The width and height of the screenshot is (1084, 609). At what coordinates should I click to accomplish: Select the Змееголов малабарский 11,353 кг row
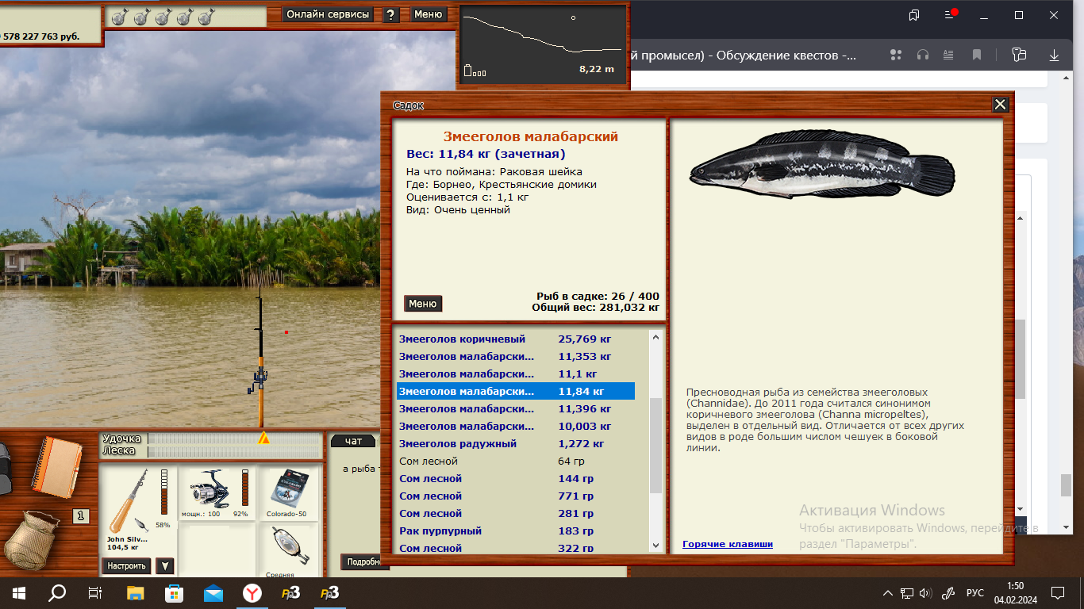[516, 356]
